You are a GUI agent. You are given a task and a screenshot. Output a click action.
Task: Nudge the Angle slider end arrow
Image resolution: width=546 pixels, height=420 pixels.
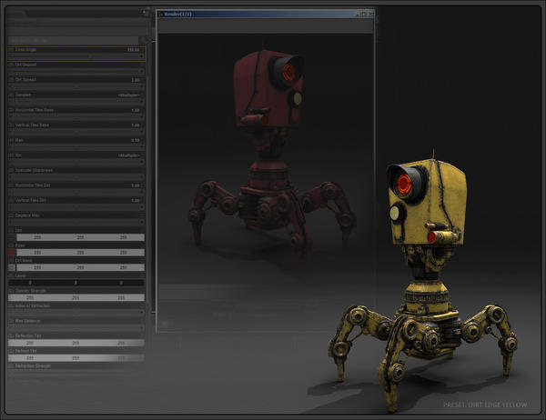[142, 56]
